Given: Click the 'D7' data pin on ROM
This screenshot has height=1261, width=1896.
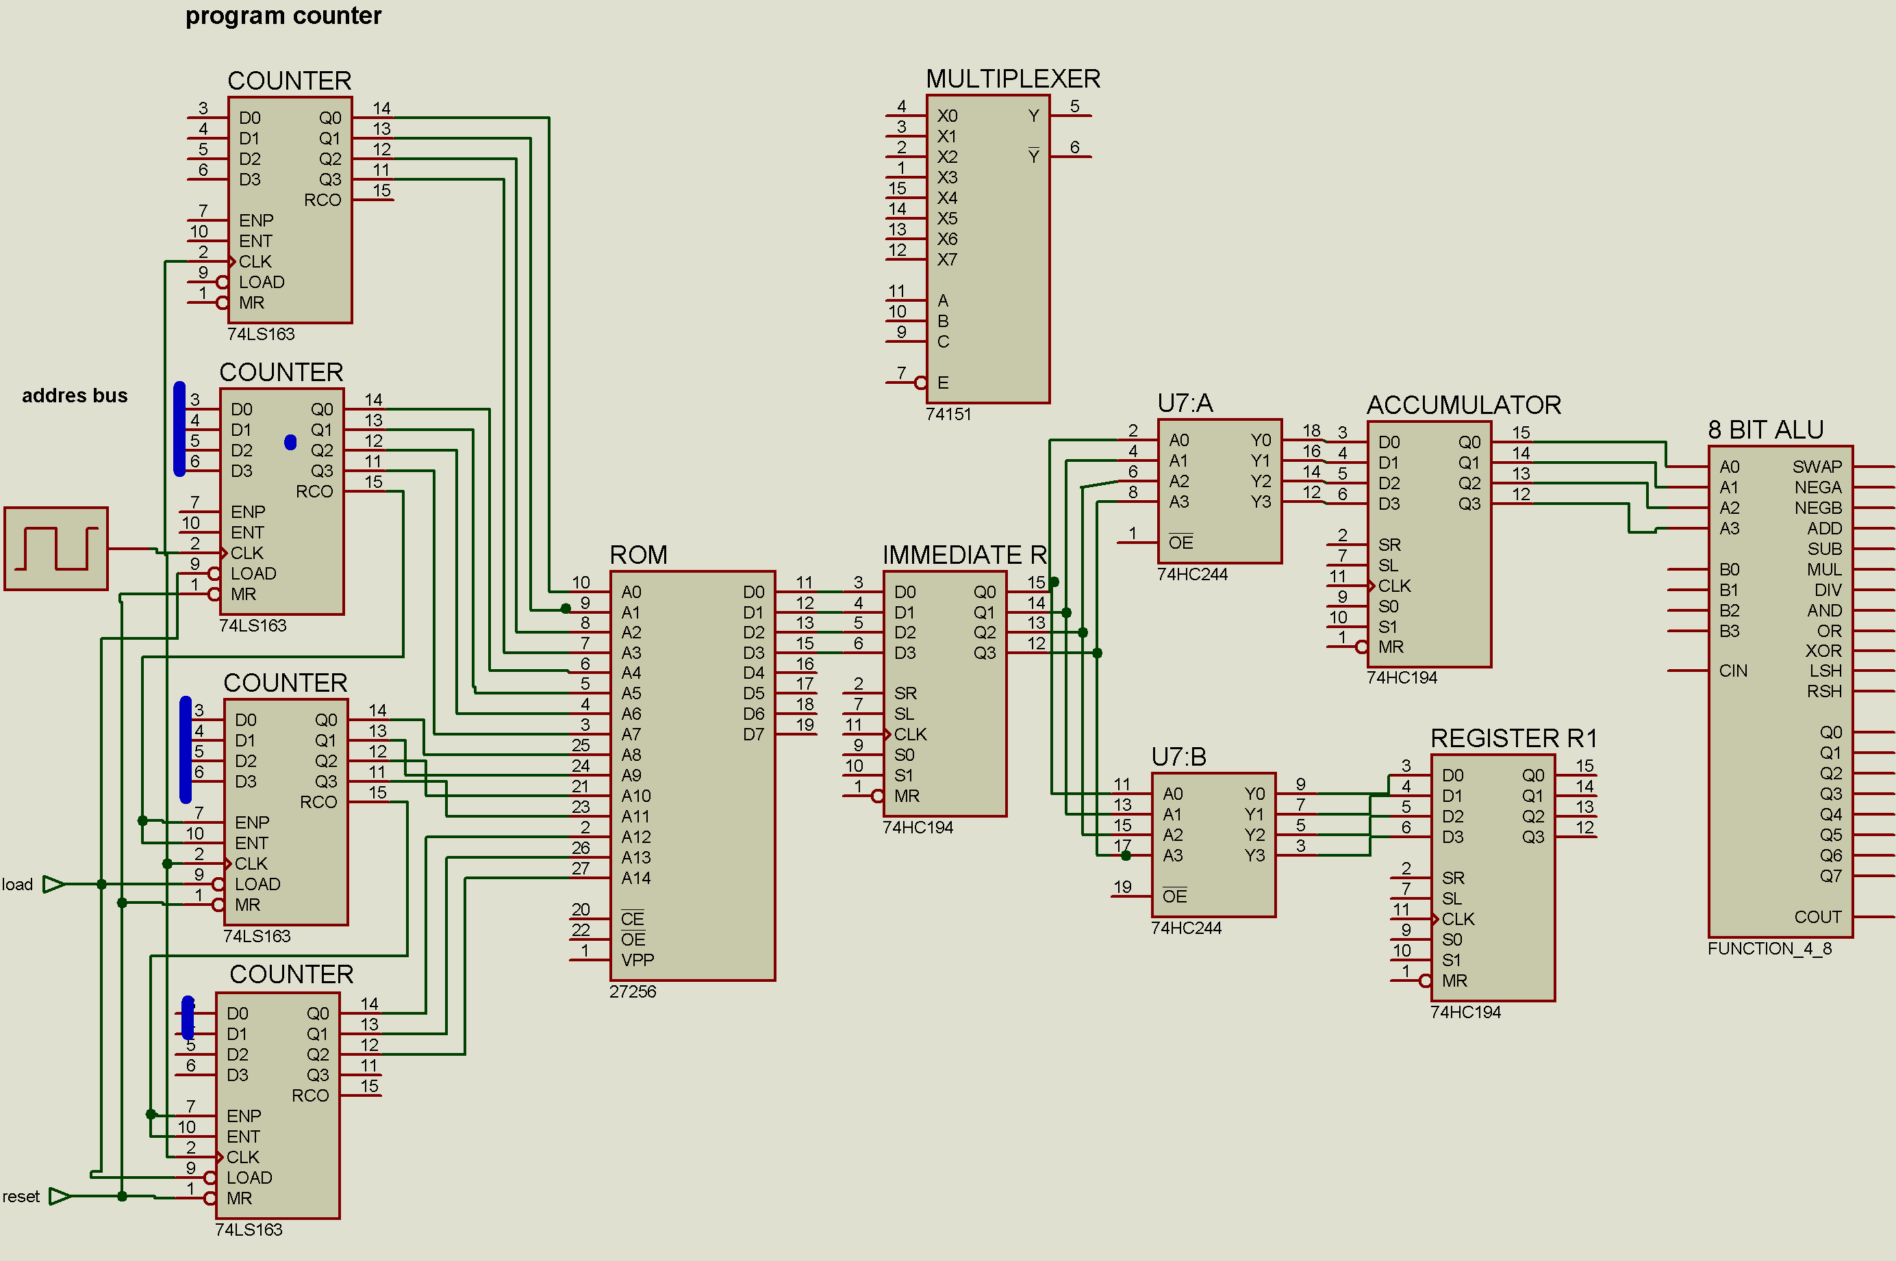Looking at the screenshot, I should 753,734.
